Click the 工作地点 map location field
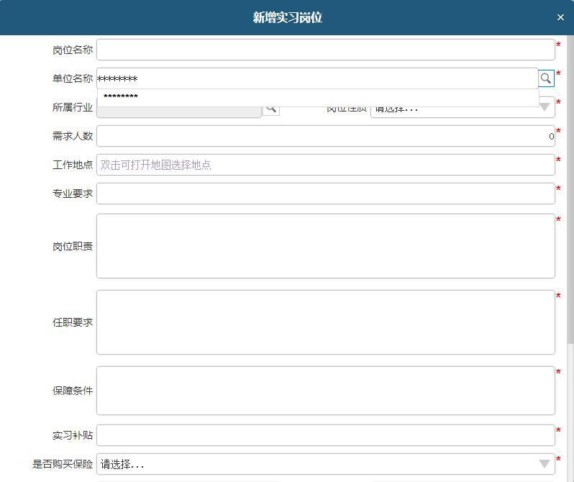Screen dimensions: 574x482 325,165
